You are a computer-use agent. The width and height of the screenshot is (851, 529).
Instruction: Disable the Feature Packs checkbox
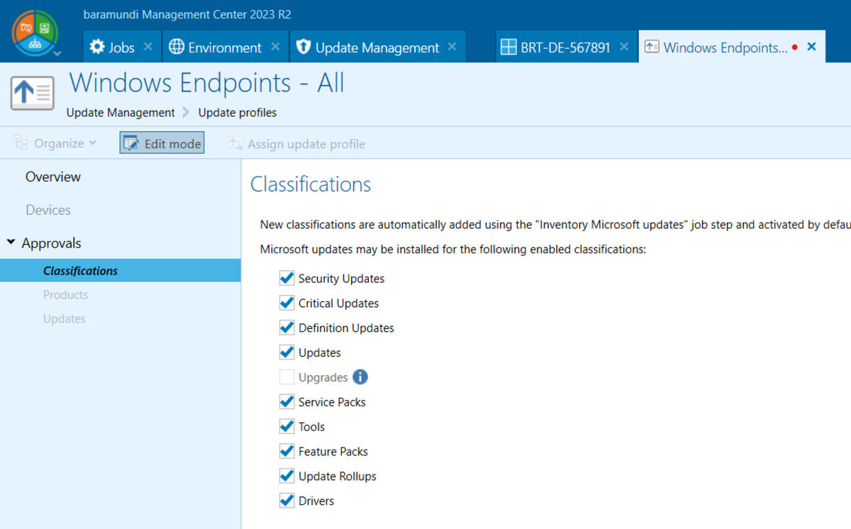(x=287, y=451)
